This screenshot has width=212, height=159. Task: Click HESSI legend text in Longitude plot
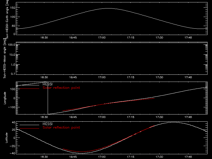click(47, 84)
